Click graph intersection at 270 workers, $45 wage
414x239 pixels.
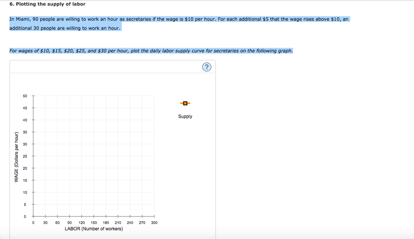[142, 108]
